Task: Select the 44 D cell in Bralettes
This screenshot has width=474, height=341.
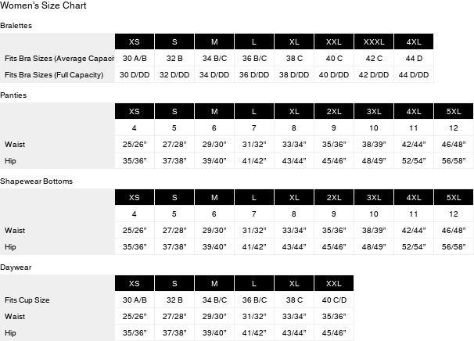Action: [414, 59]
